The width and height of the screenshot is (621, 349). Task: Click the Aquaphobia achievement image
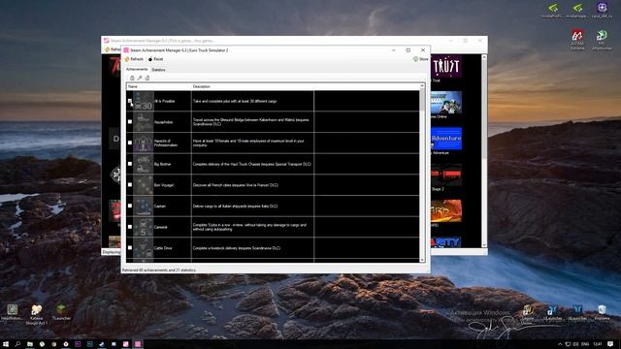coord(143,122)
